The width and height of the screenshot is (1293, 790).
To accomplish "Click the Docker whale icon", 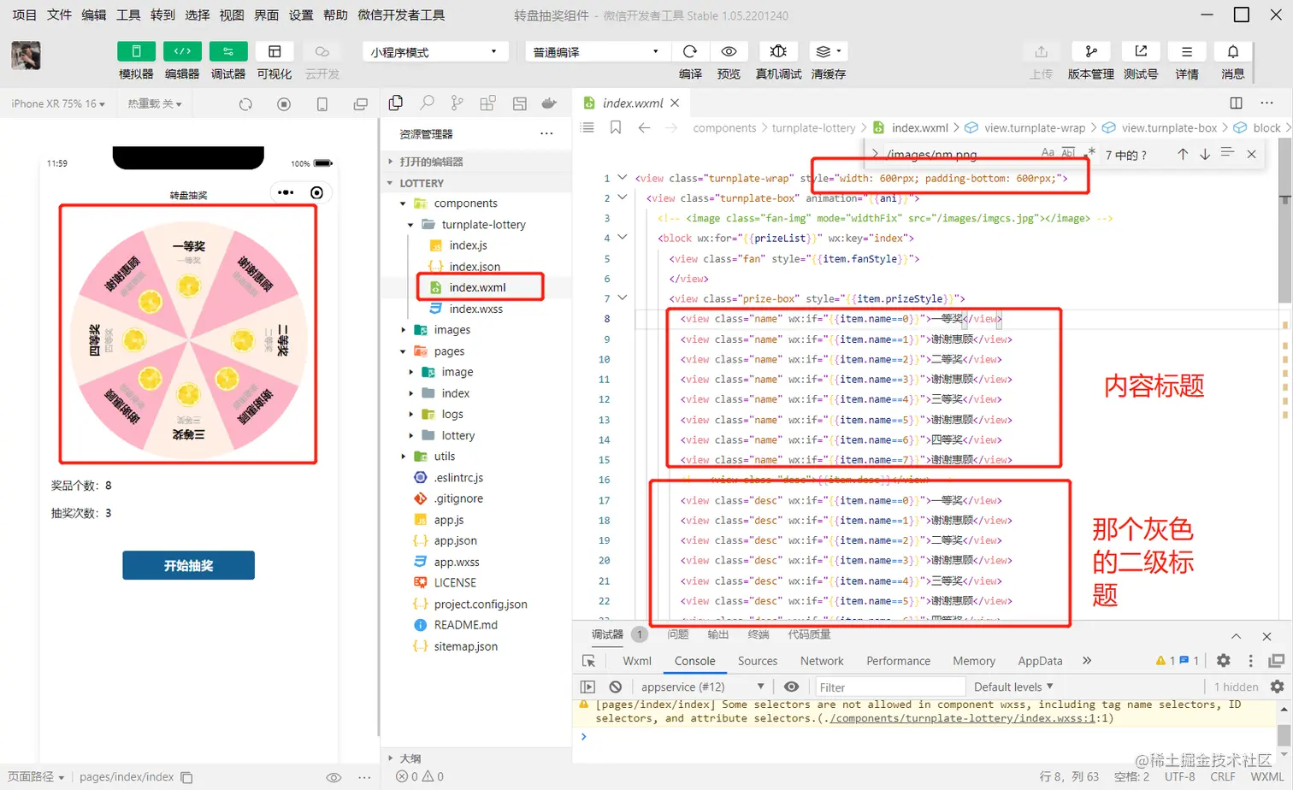I will point(550,103).
